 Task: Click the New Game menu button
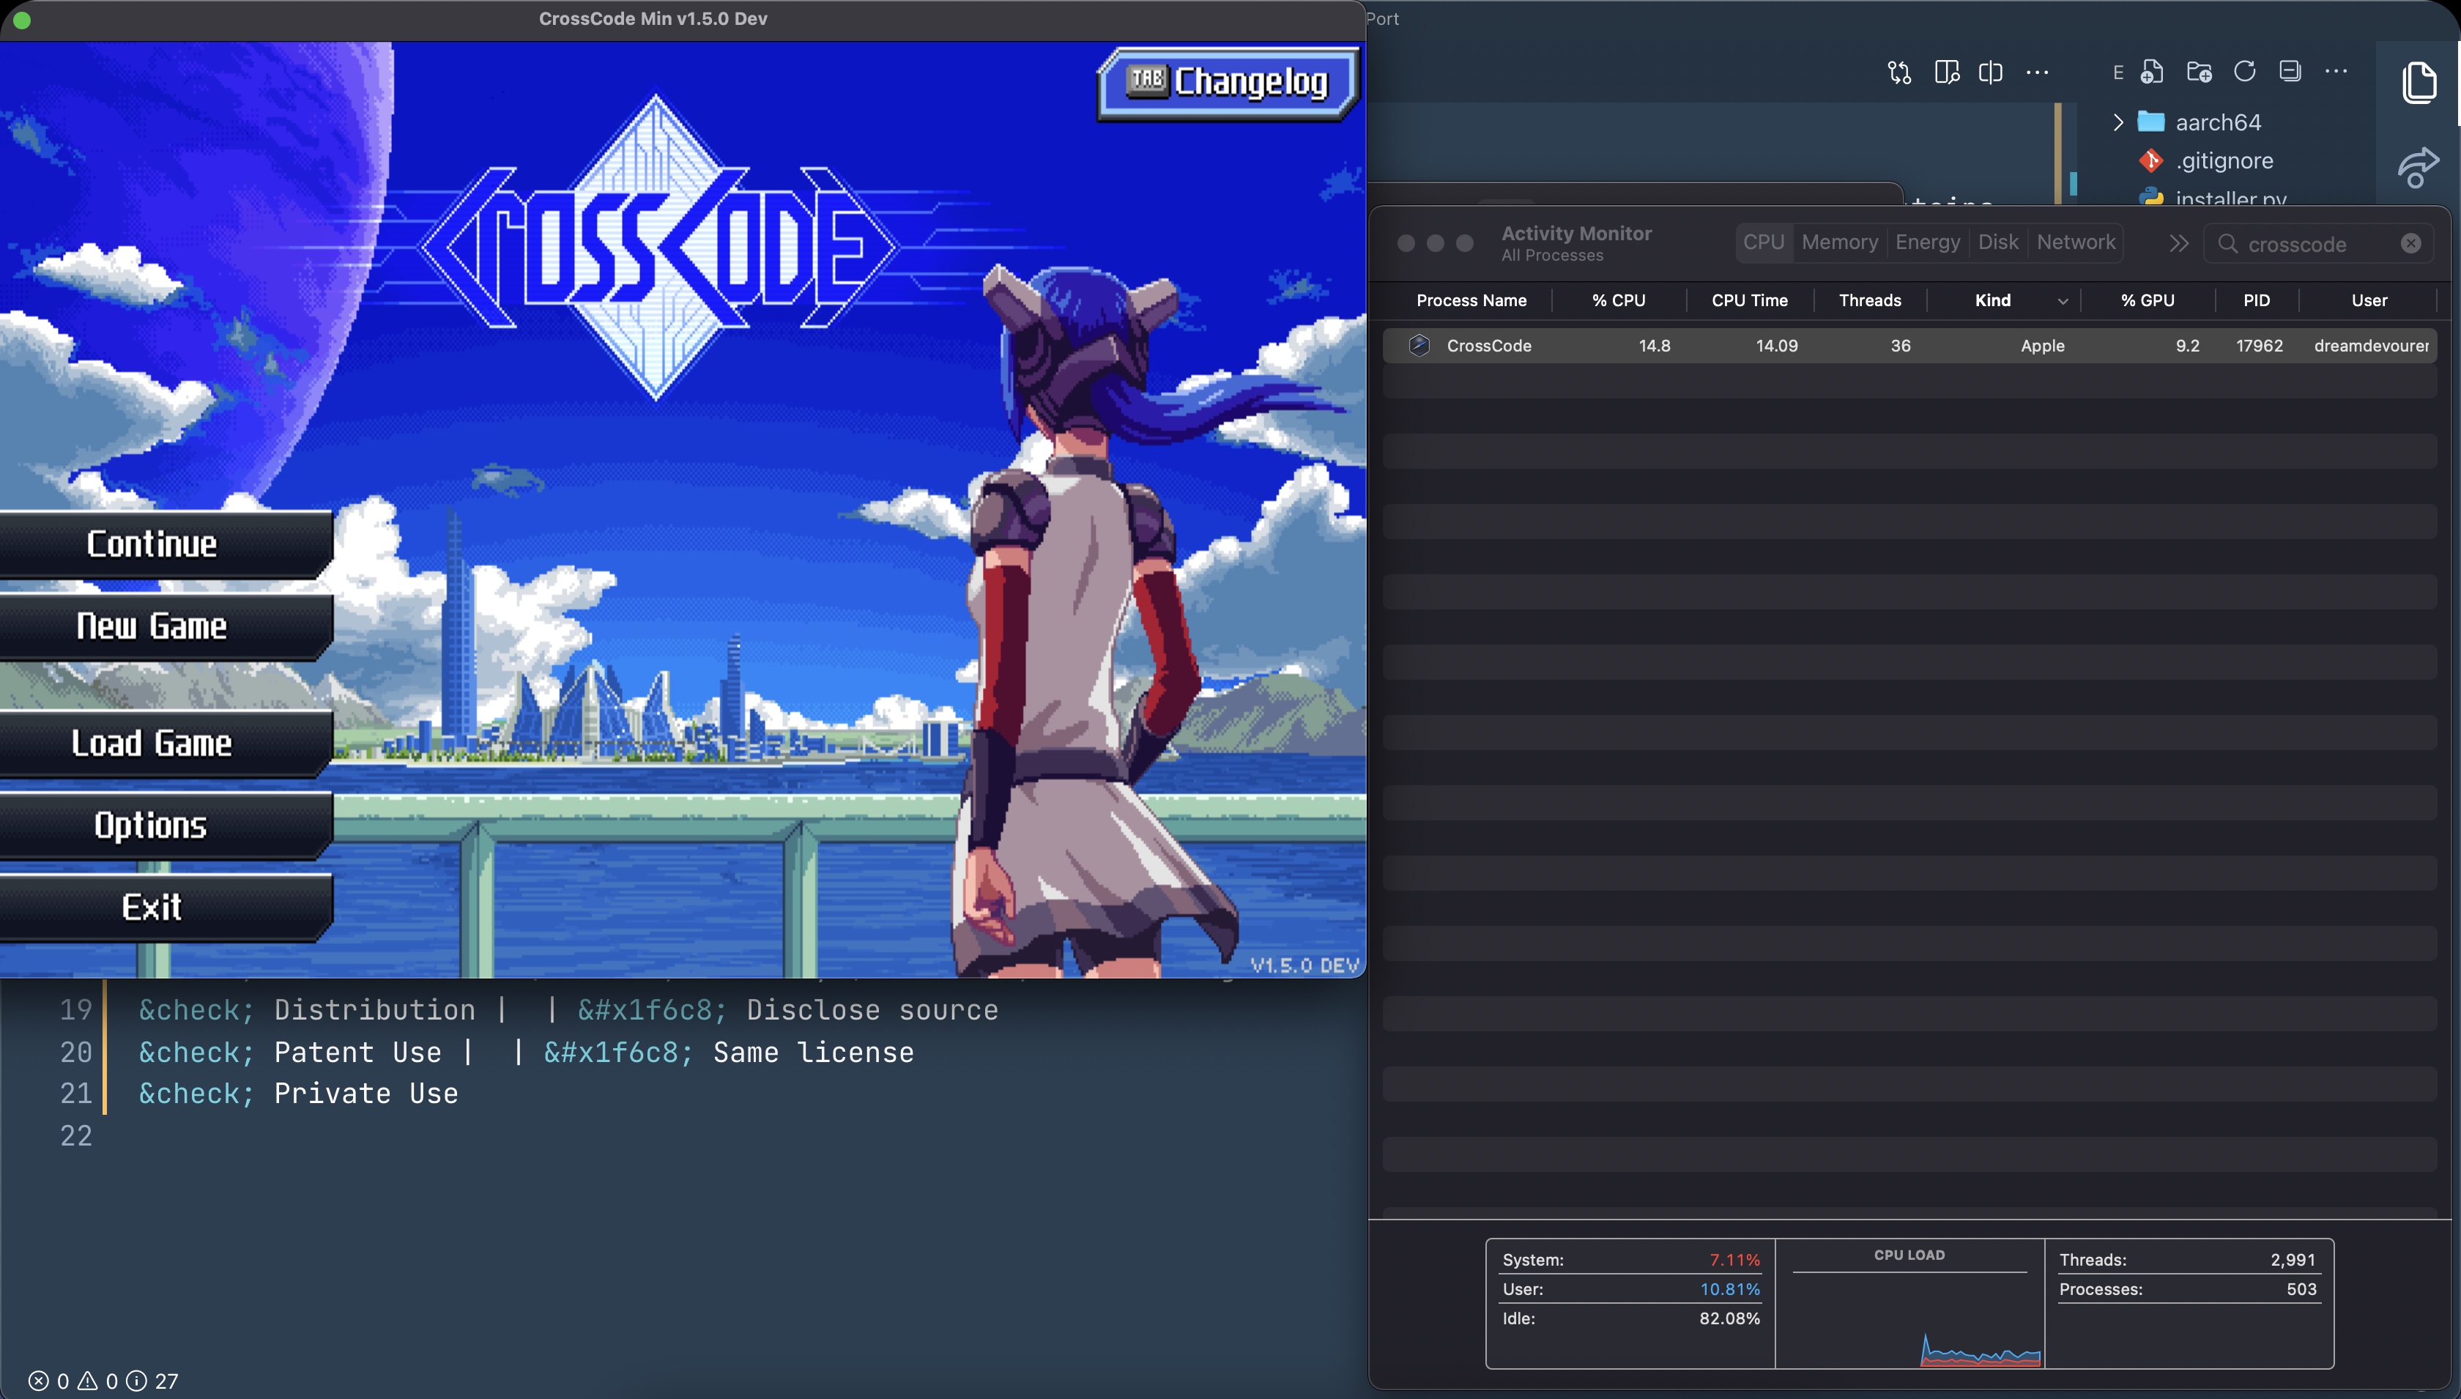click(152, 626)
